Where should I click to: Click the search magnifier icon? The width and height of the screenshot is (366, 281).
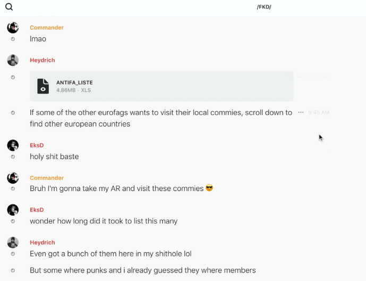pos(9,7)
